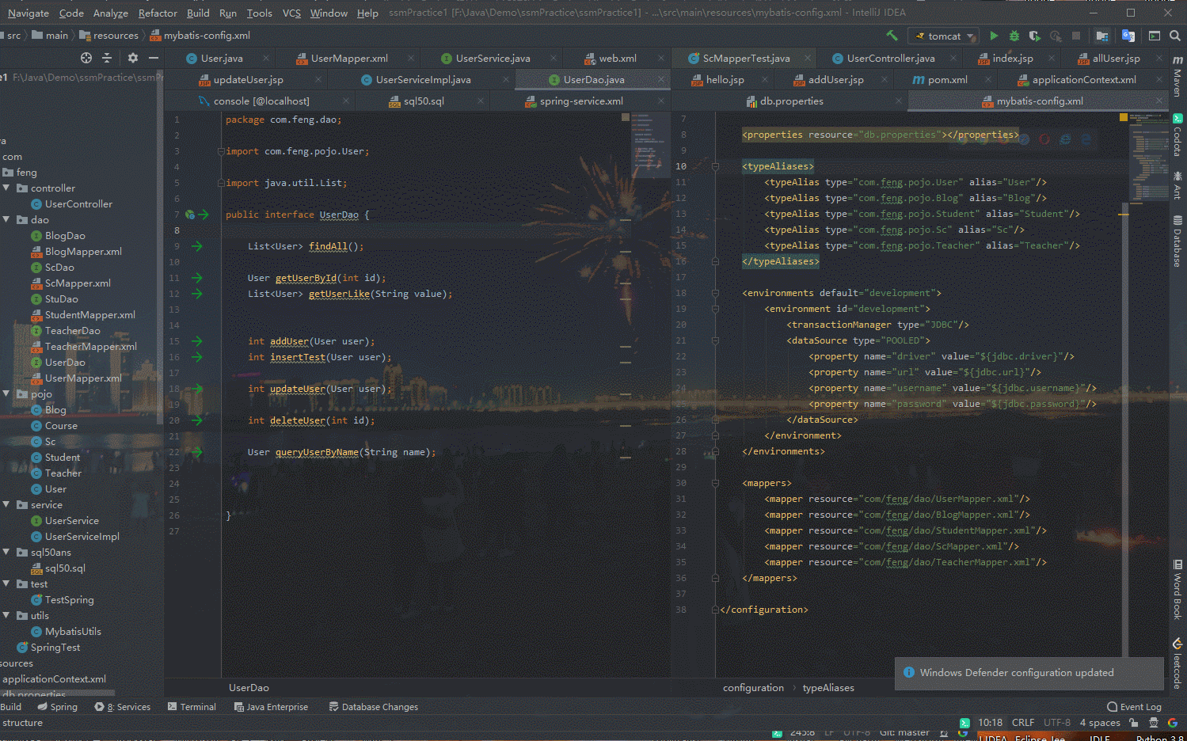Open the Services tool window
Image resolution: width=1187 pixels, height=741 pixels.
tap(123, 706)
